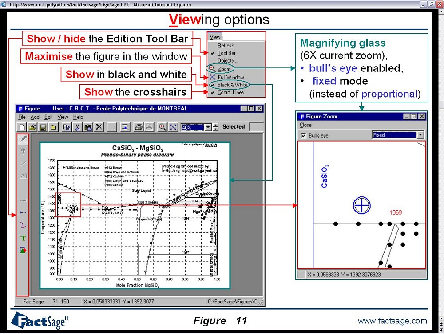This screenshot has width=444, height=334.
Task: Click the Print icon in Figure toolbar
Action: (x=139, y=127)
